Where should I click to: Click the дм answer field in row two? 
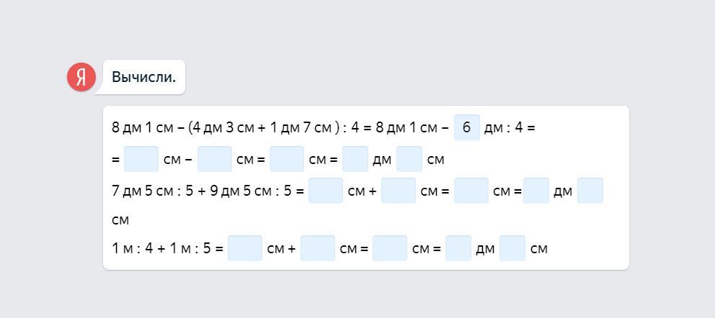click(x=355, y=159)
